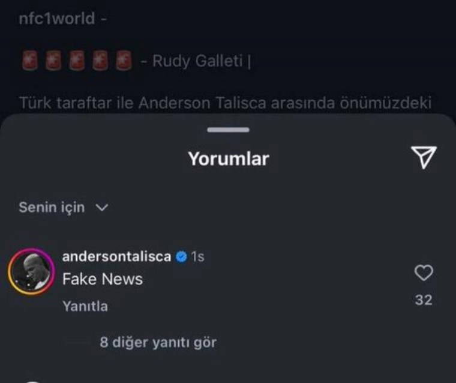
Task: Open the Senin için sorting dropdown
Action: pos(64,208)
